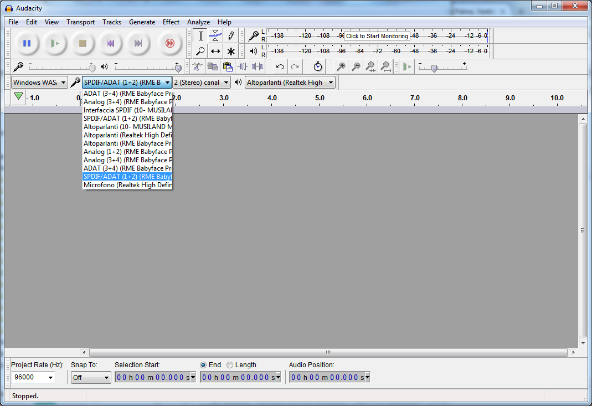Choose Analog (1+2) RME Babyface entry
The width and height of the screenshot is (592, 406).
point(127,151)
